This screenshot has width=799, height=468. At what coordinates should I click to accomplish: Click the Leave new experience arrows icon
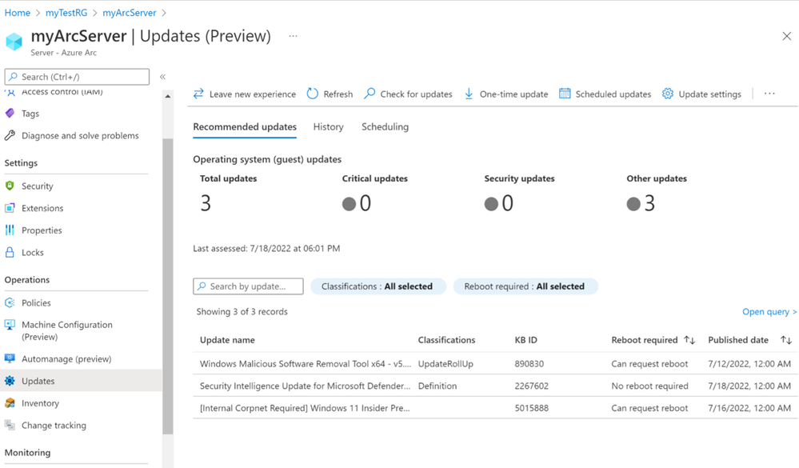pos(198,94)
